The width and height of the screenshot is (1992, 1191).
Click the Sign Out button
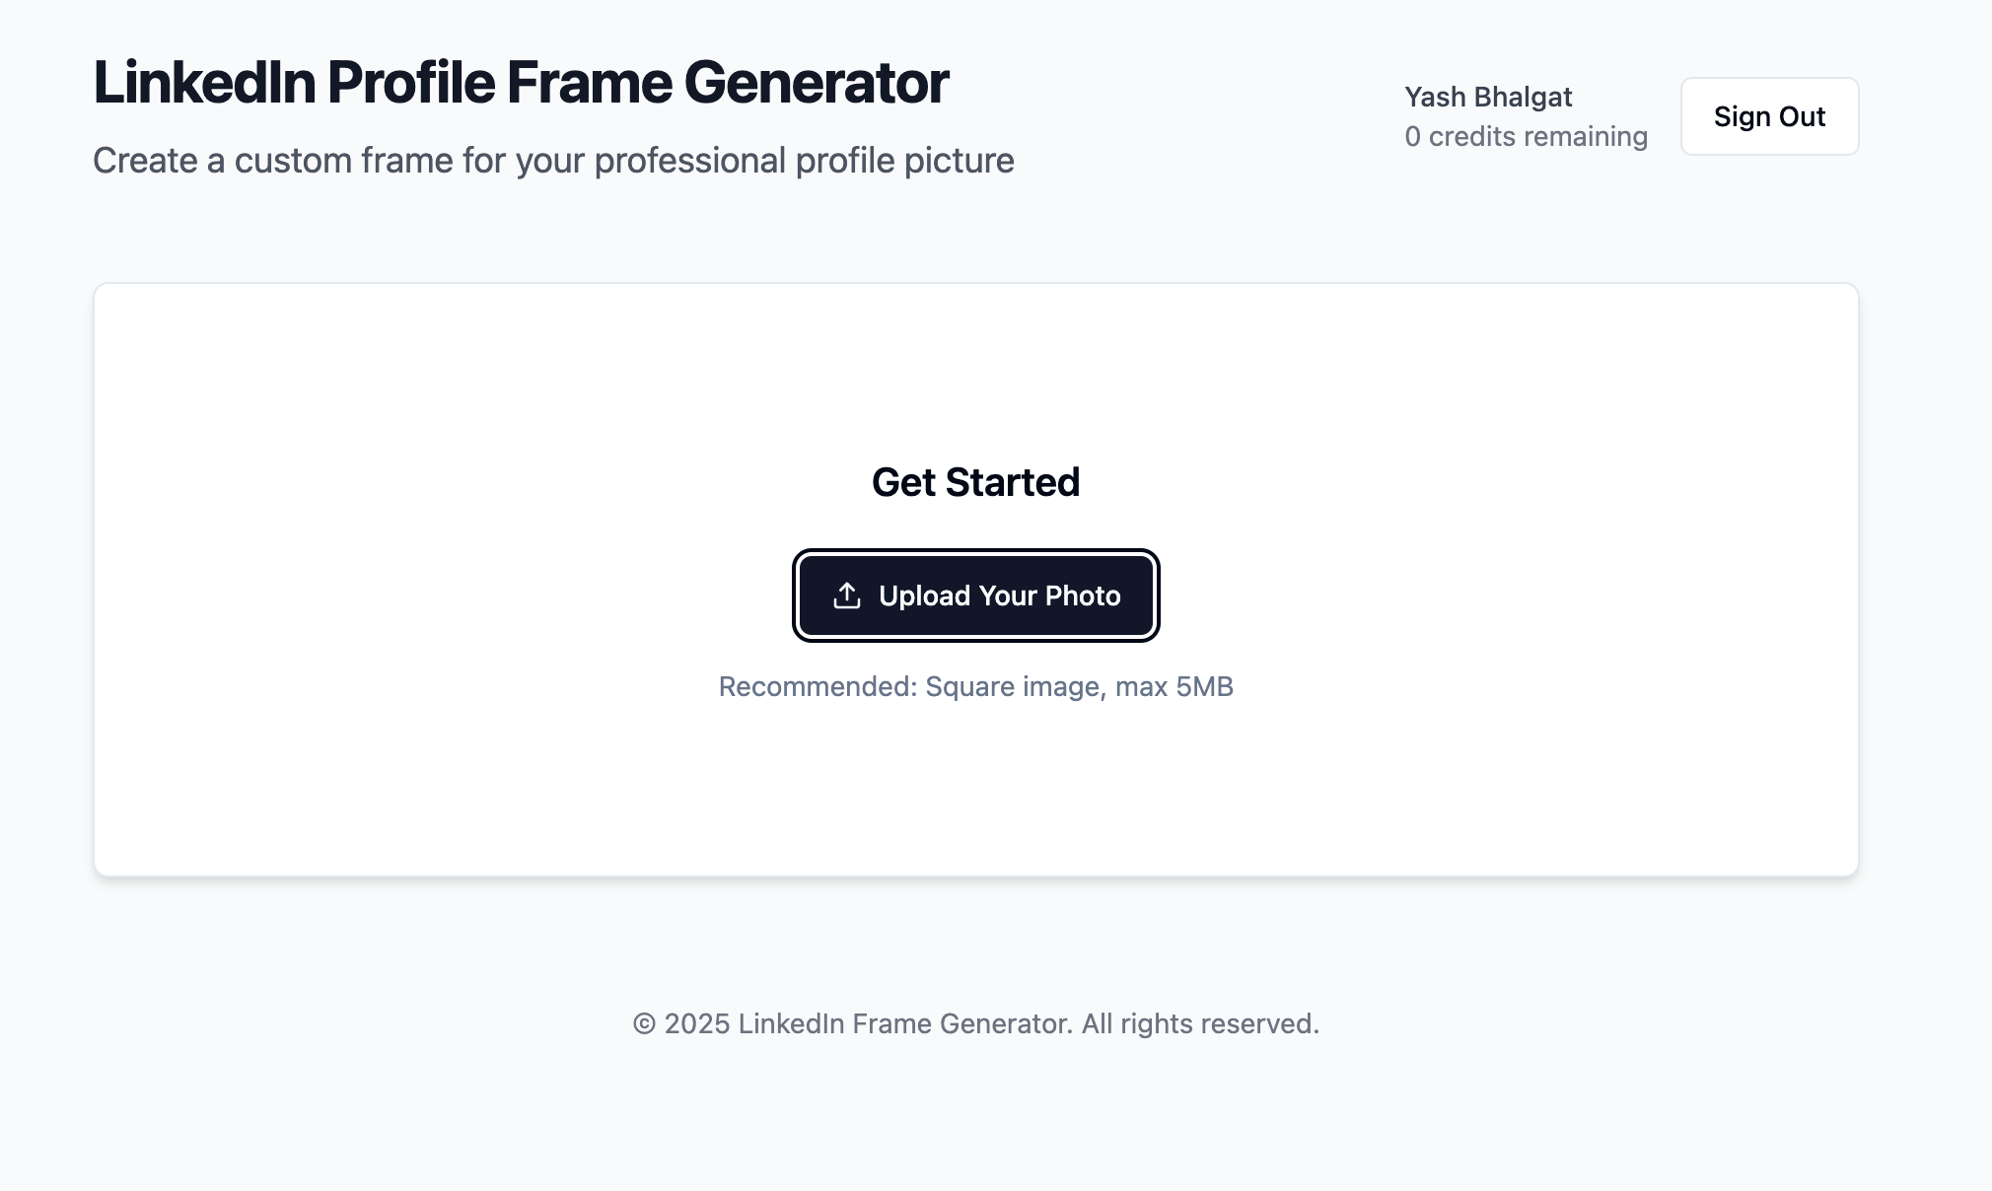[1769, 116]
